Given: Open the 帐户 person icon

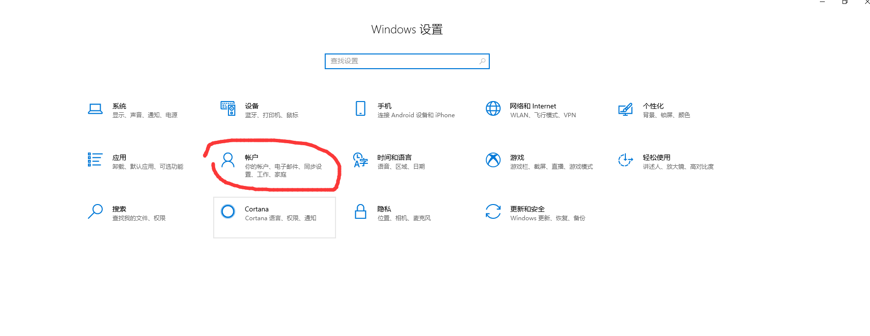Looking at the screenshot, I should pyautogui.click(x=228, y=160).
